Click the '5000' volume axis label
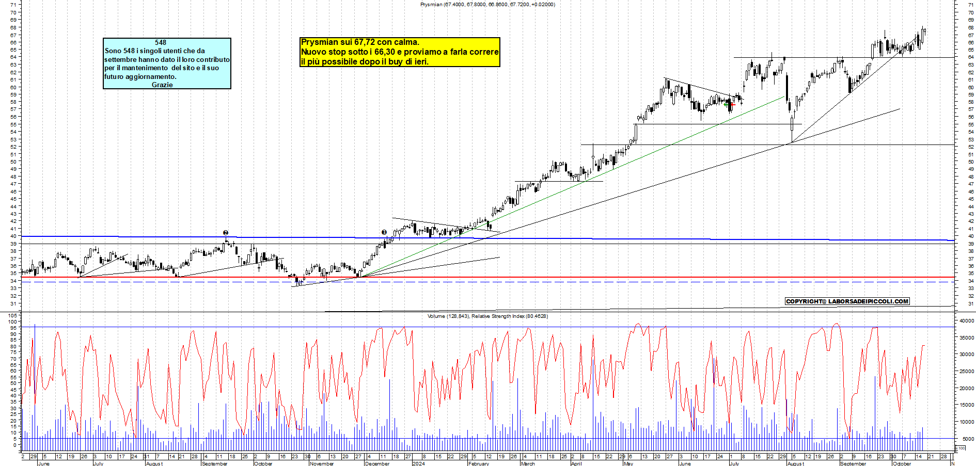 968,439
